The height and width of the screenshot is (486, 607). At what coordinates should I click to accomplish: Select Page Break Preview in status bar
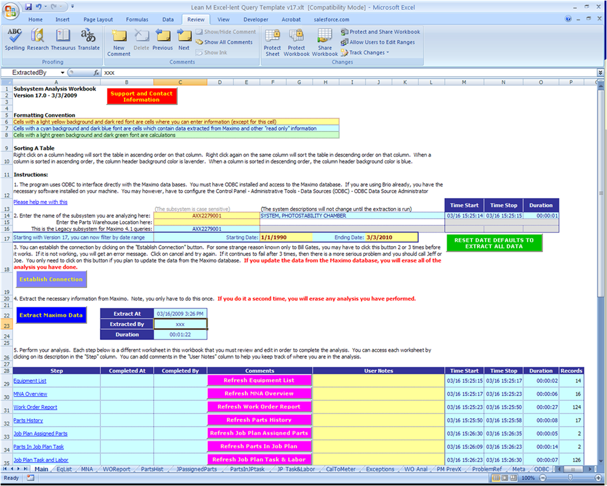pos(513,478)
